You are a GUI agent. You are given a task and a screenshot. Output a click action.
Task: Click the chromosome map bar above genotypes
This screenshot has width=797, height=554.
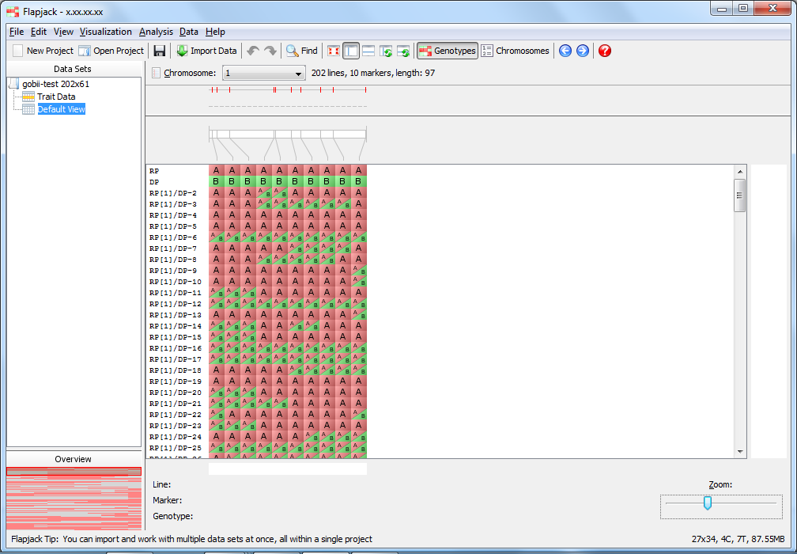288,135
